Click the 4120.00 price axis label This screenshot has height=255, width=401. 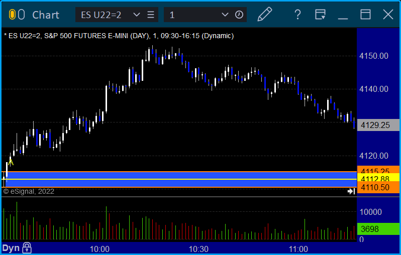(374, 156)
